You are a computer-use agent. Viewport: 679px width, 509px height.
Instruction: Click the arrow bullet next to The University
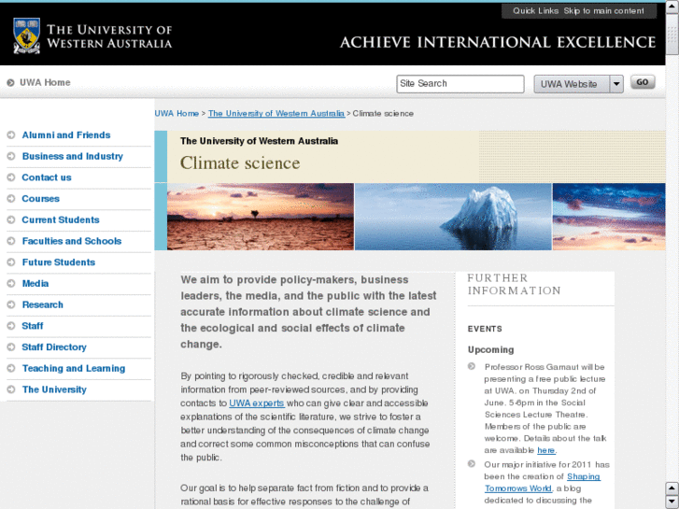click(11, 389)
